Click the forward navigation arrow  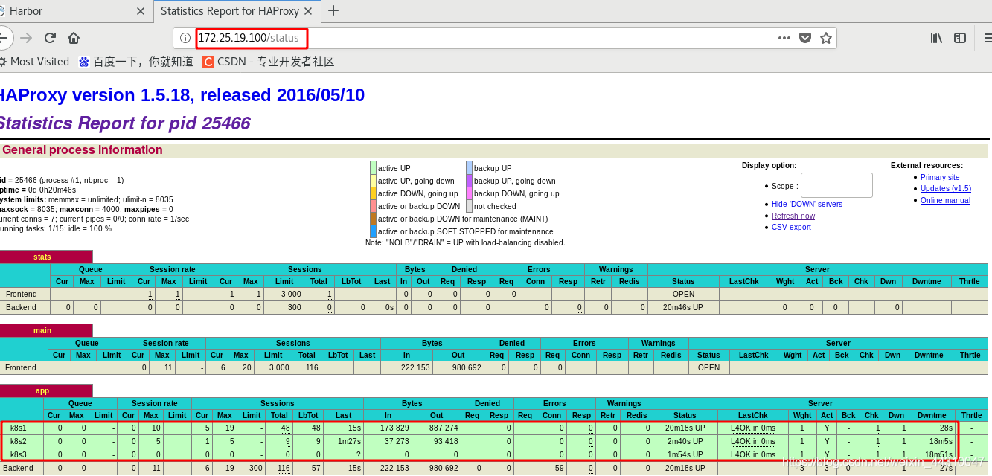[27, 38]
